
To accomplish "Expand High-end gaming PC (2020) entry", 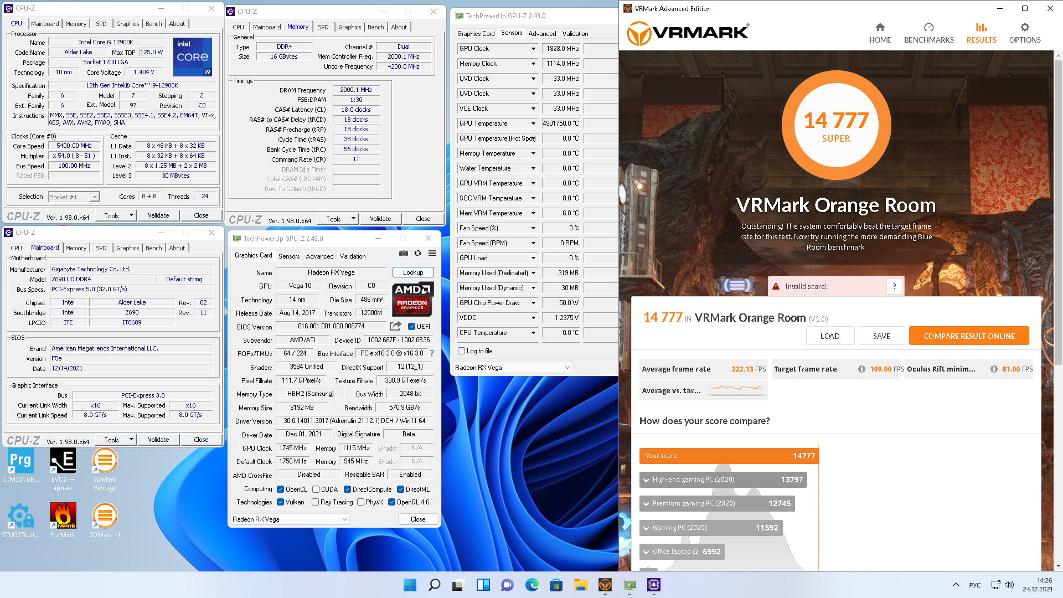I will 723,480.
